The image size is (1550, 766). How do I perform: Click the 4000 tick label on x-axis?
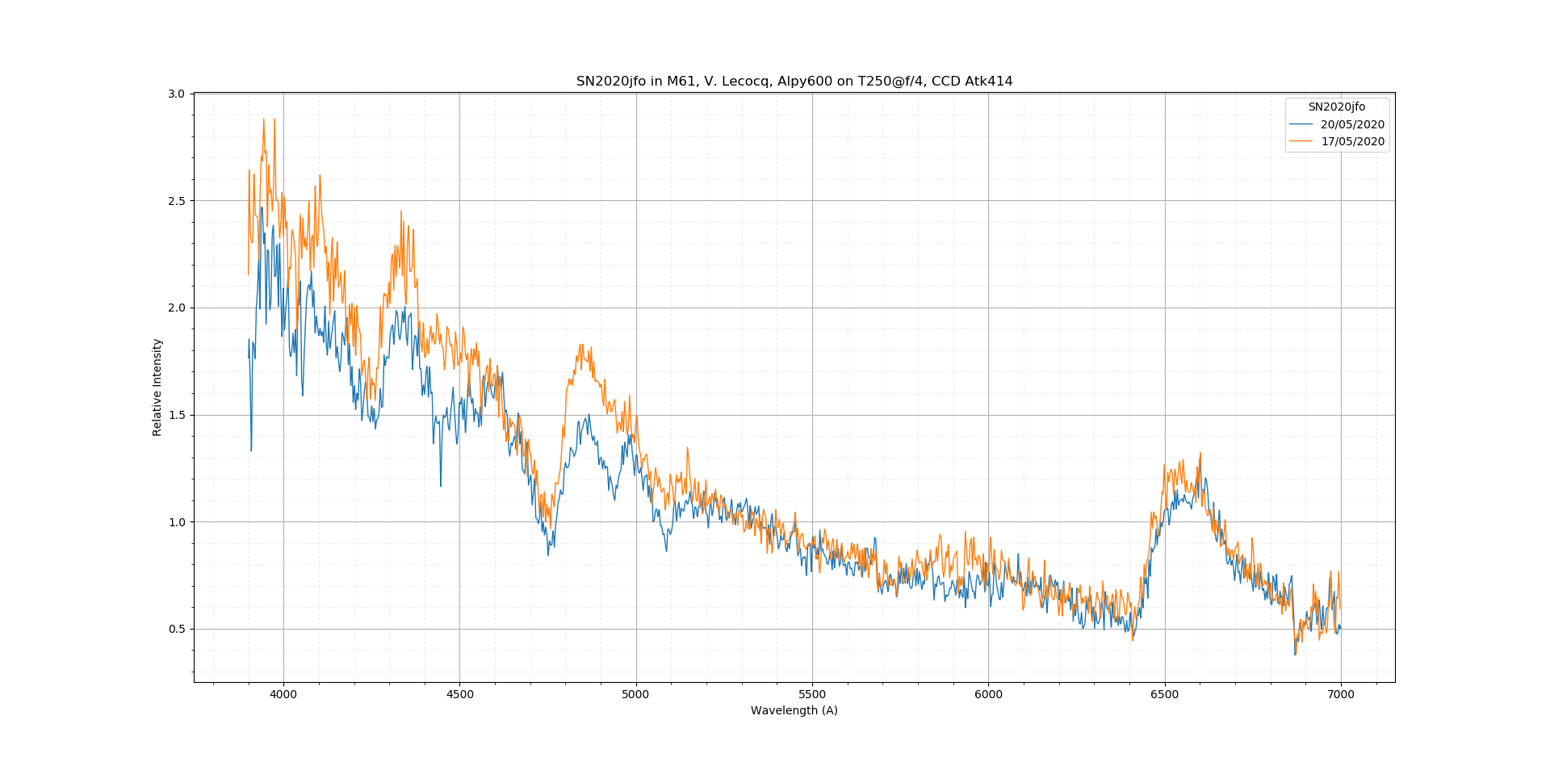click(283, 694)
